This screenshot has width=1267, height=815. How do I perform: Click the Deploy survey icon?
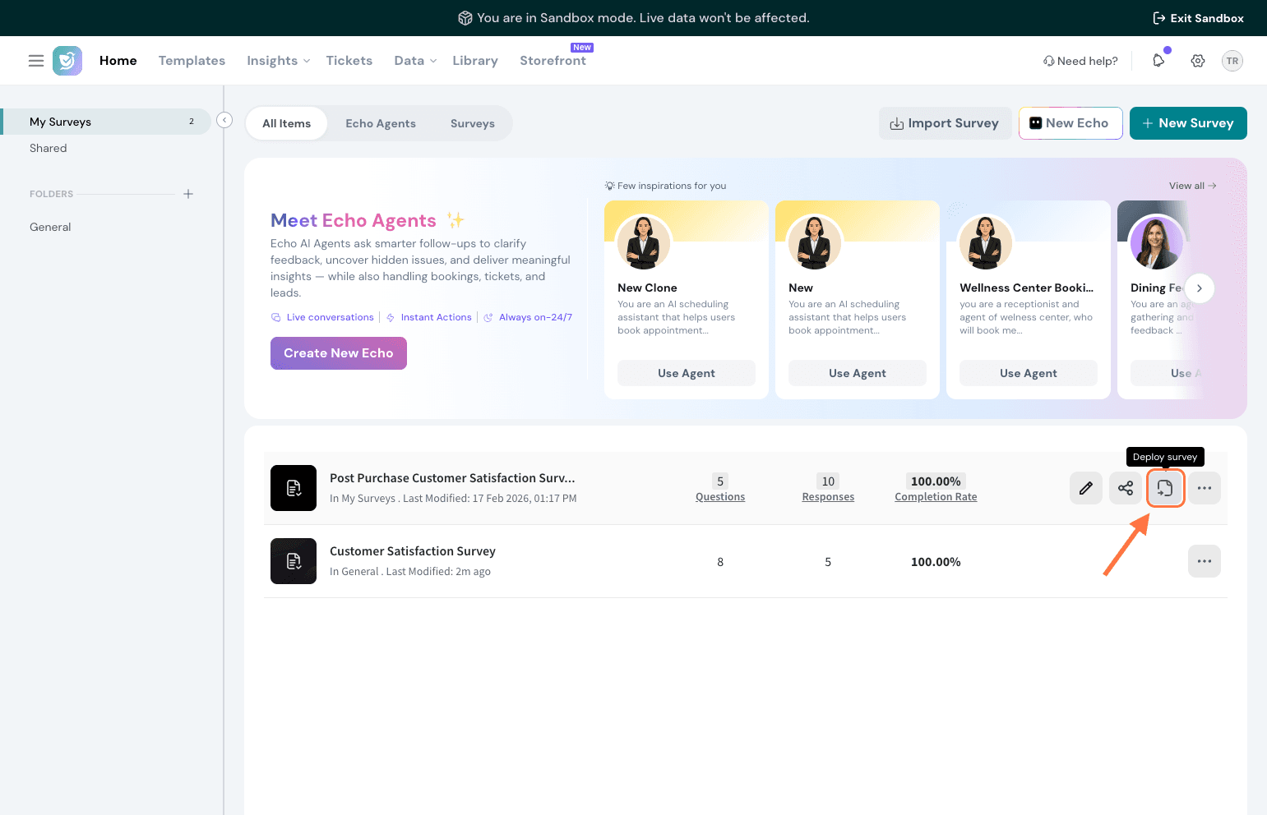[1164, 488]
